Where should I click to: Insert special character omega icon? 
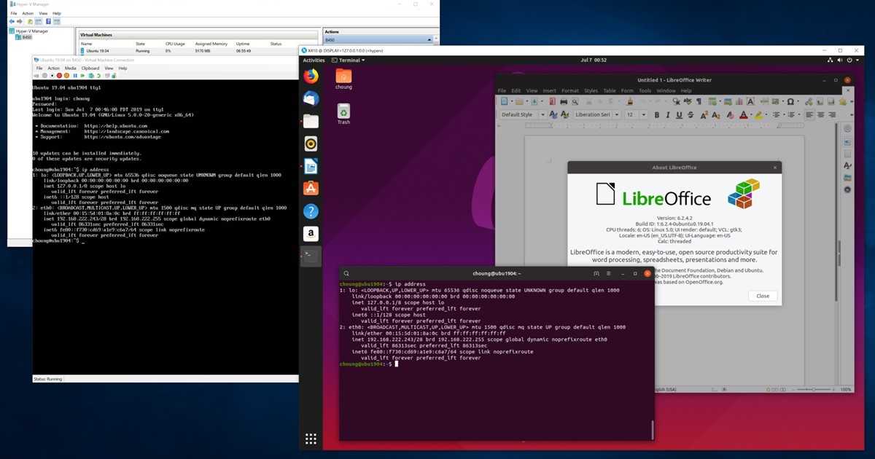(x=790, y=101)
